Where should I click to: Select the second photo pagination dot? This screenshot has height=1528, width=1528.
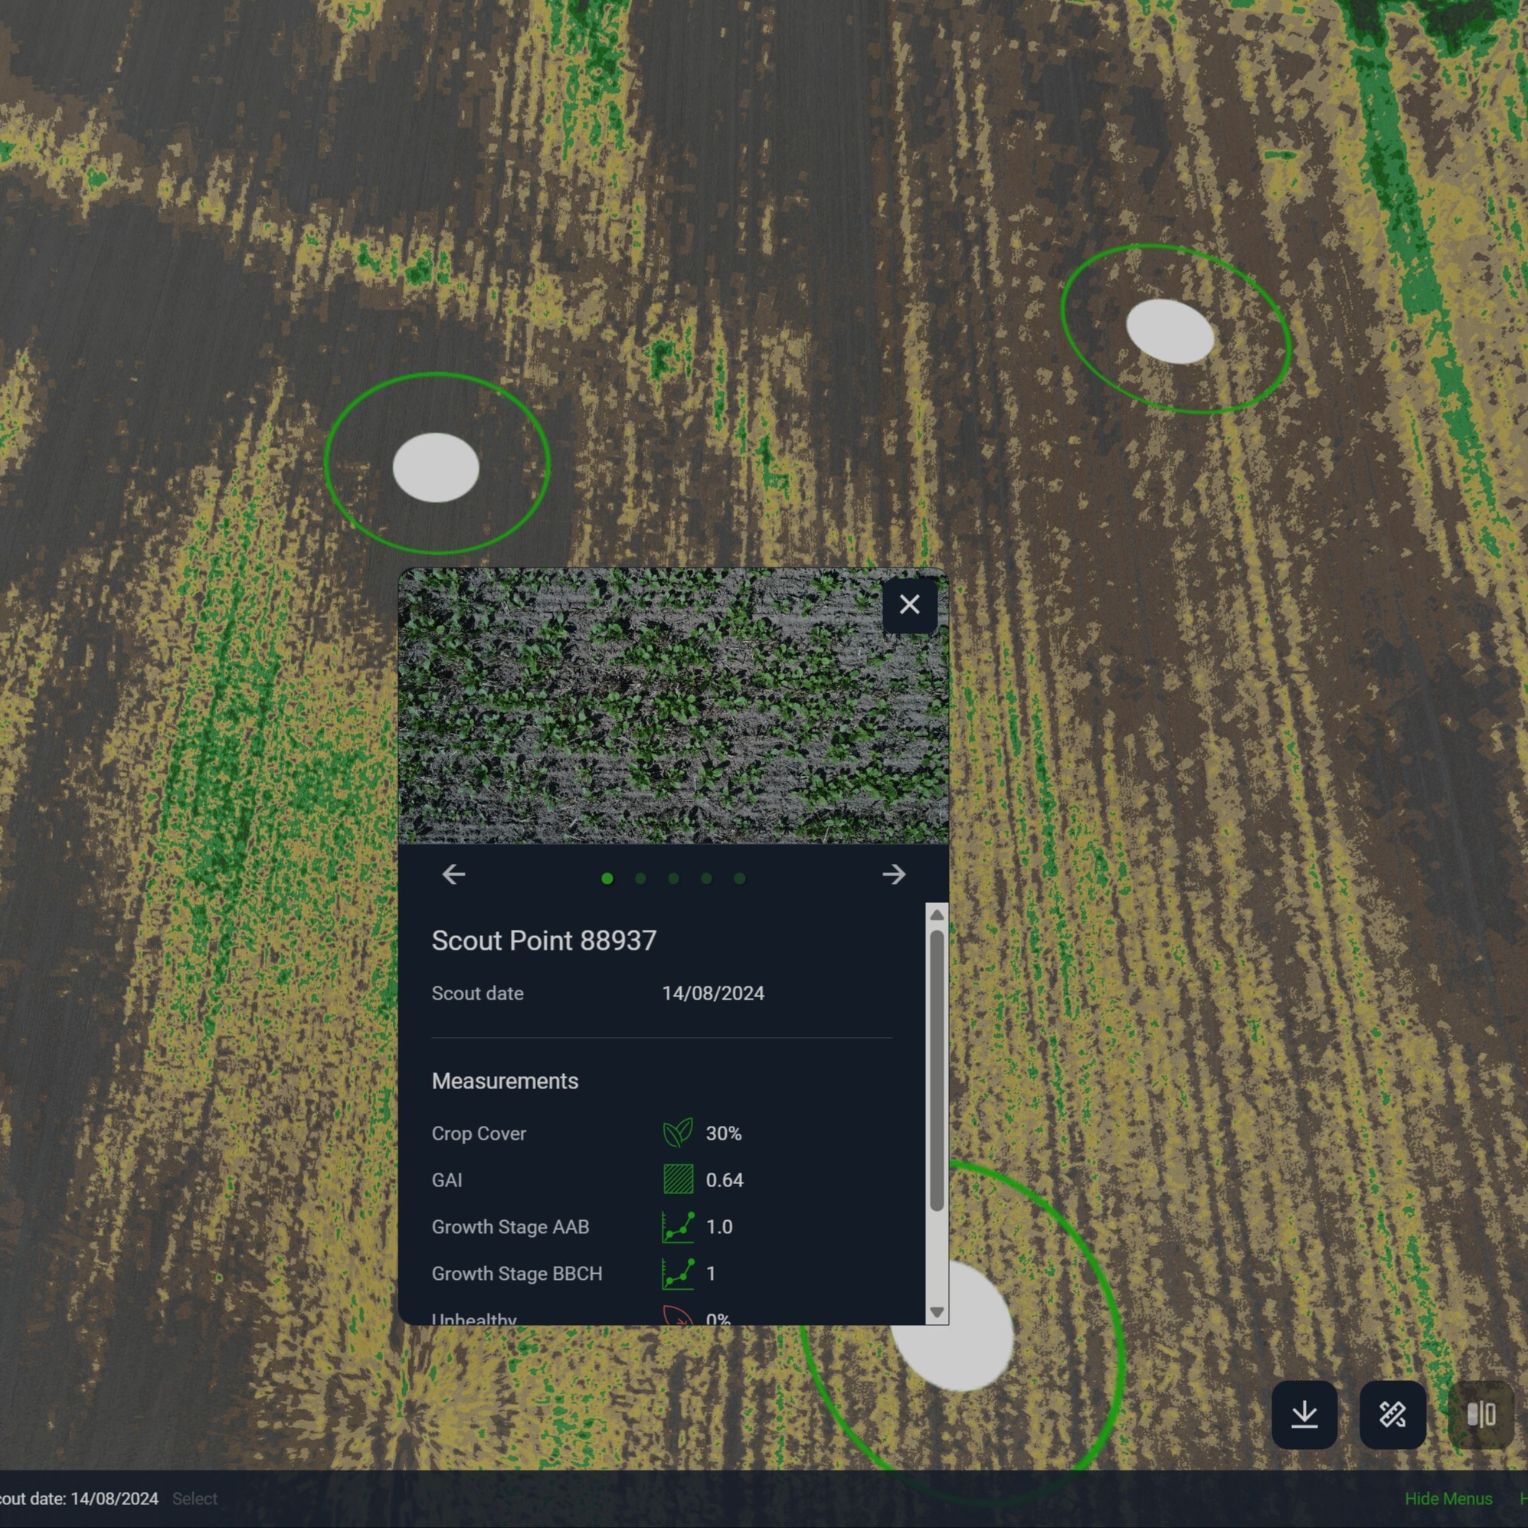click(x=640, y=879)
